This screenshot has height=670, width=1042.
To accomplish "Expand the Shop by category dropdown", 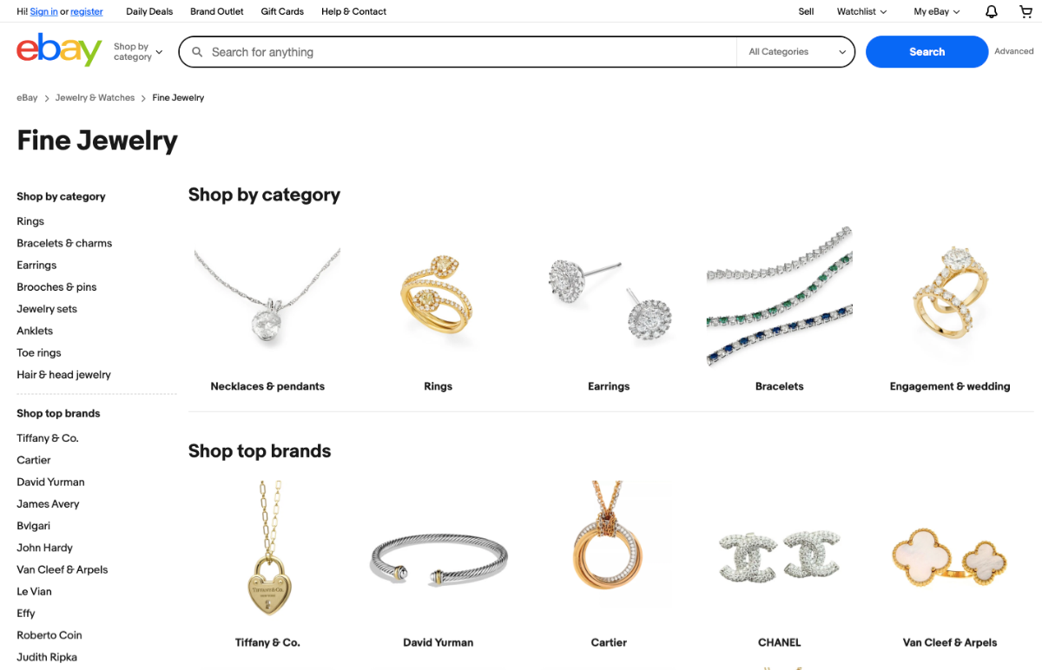I will click(x=138, y=52).
